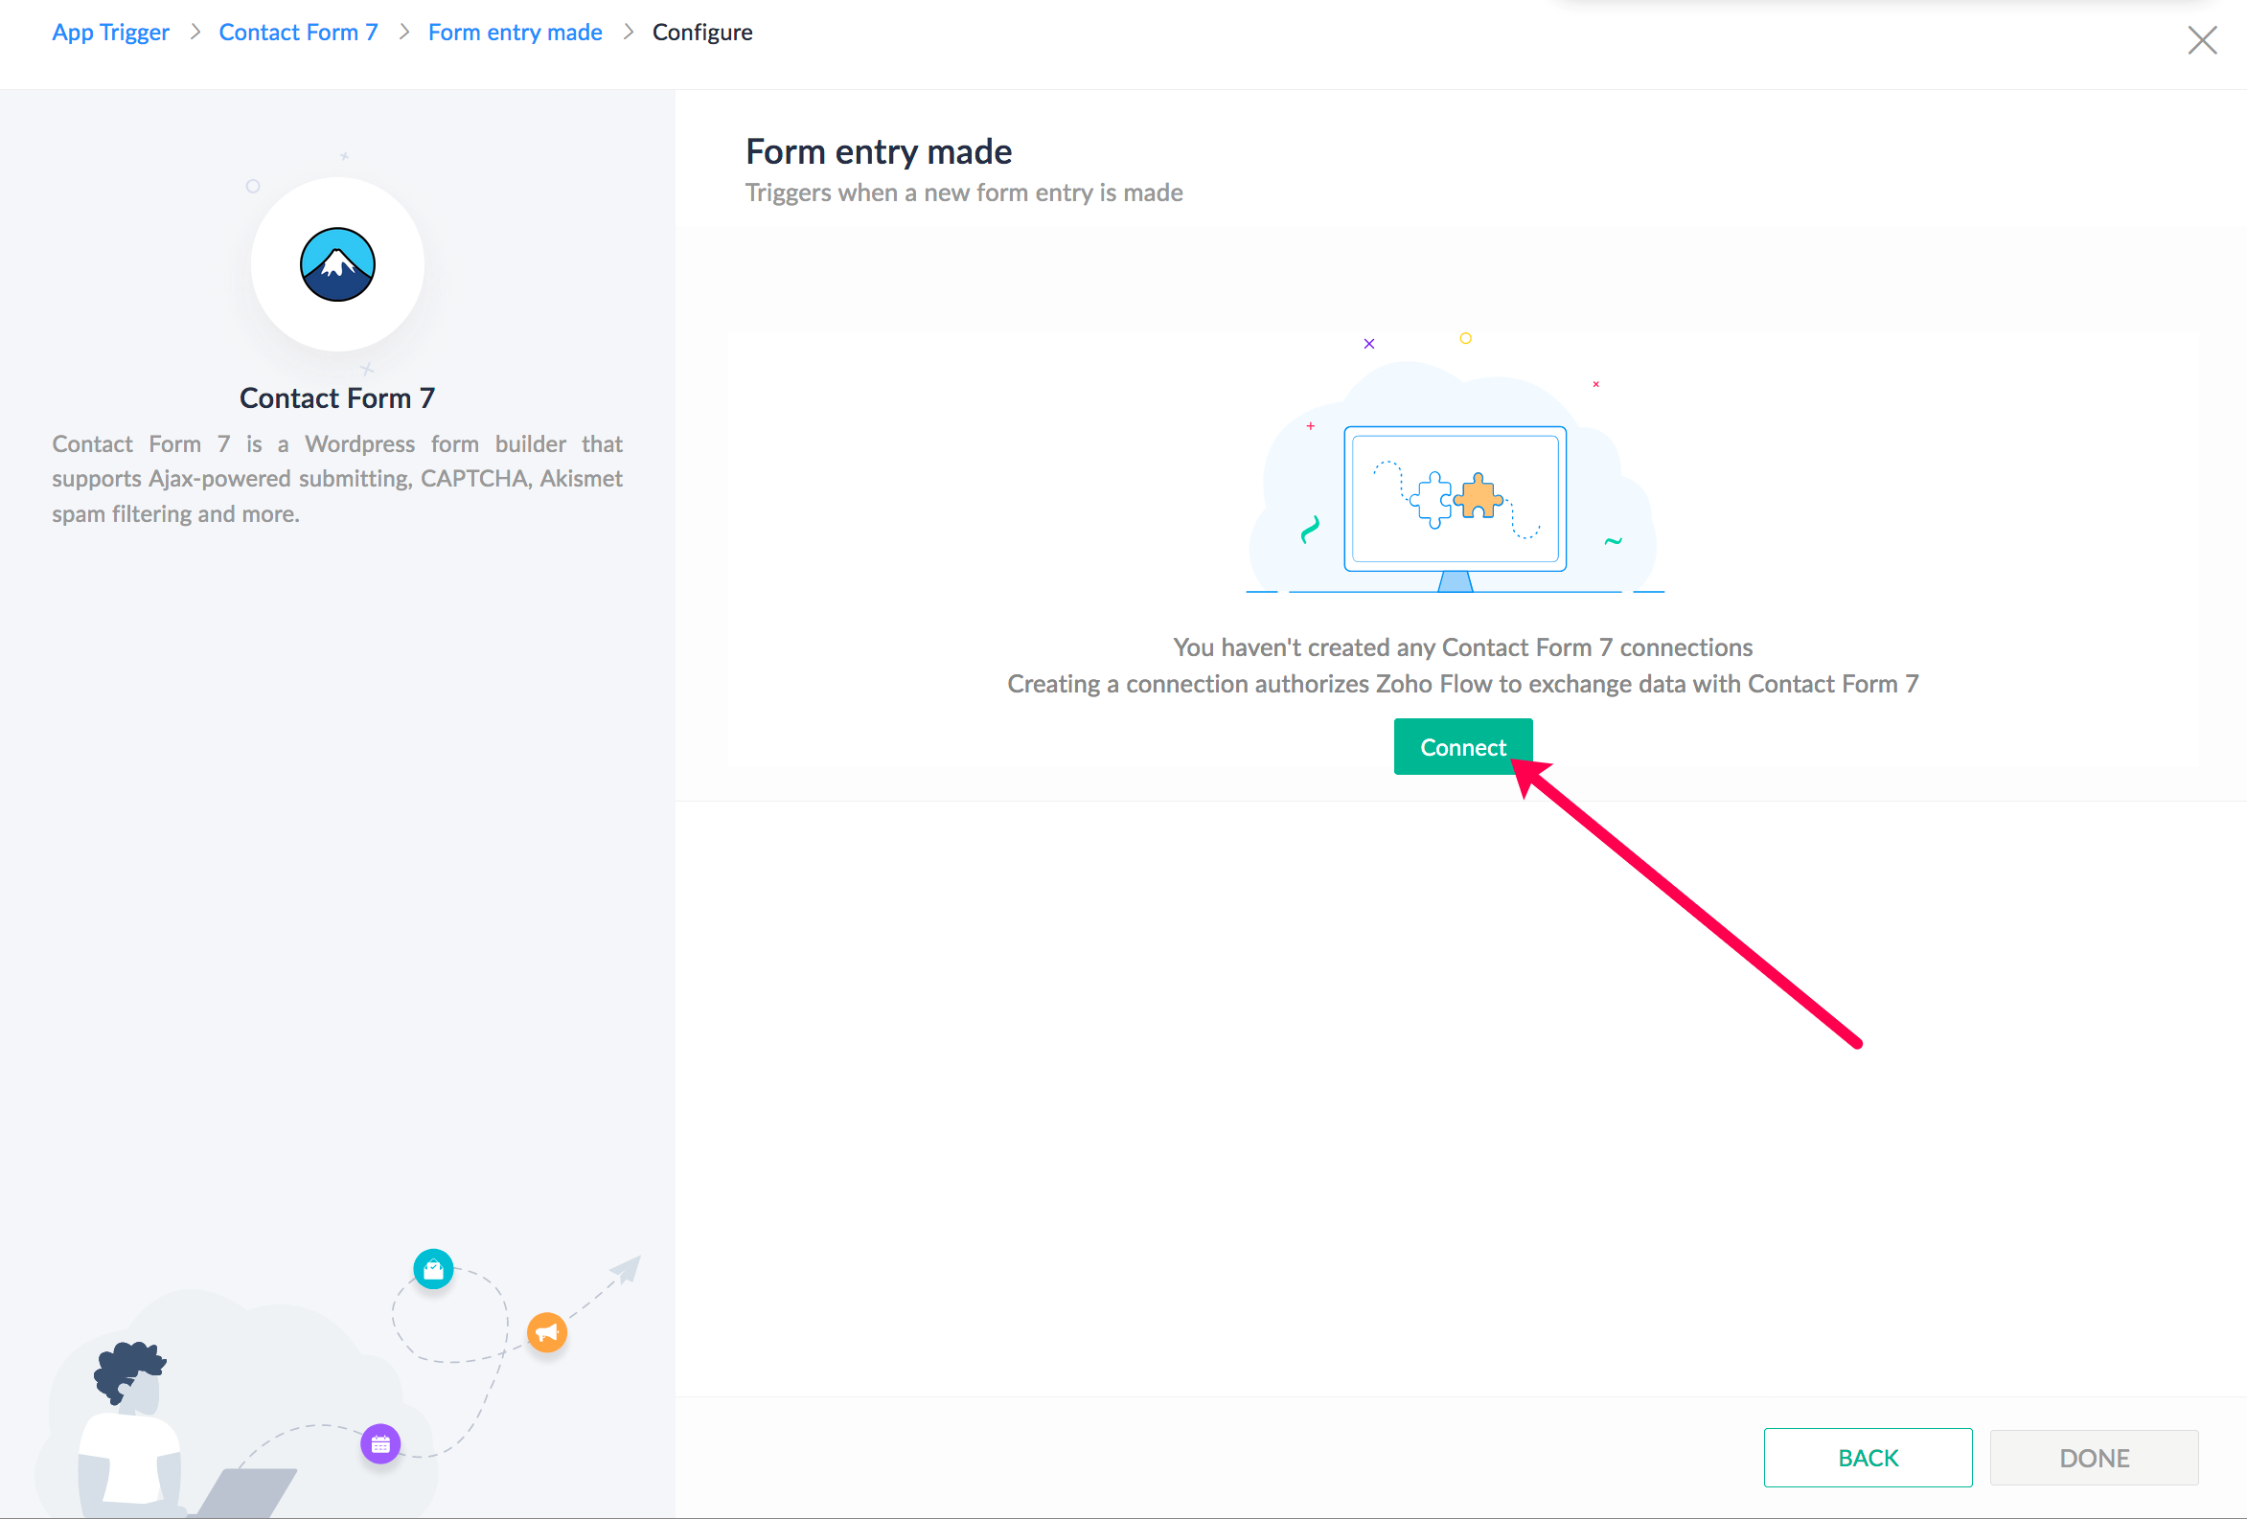Viewport: 2247px width, 1519px height.
Task: Click the X close icon at top right
Action: coord(2202,40)
